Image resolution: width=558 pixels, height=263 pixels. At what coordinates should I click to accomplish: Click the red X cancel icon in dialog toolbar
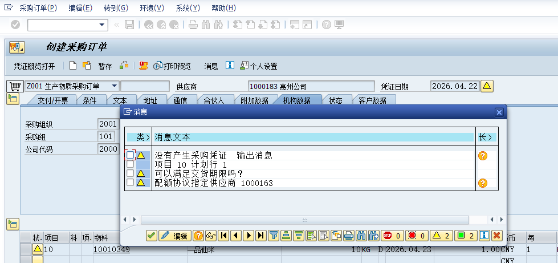(x=497, y=236)
